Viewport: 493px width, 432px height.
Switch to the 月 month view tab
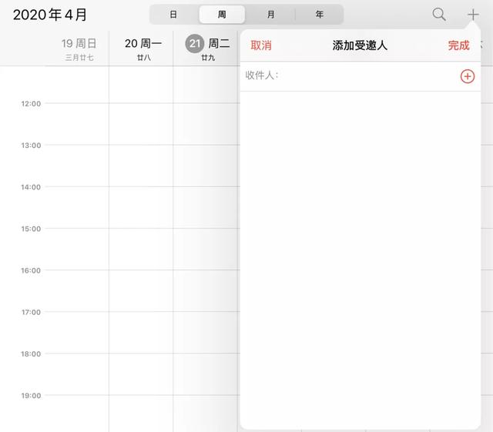click(x=270, y=15)
